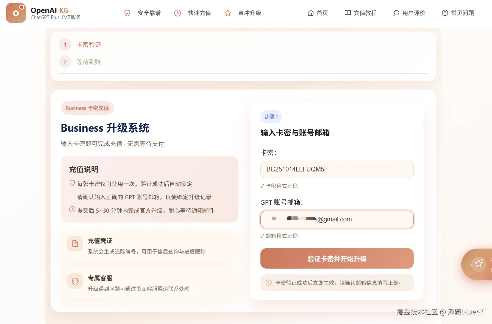This screenshot has height=324, width=492.
Task: Click the Business 卡密充值 badge
Action: click(87, 108)
